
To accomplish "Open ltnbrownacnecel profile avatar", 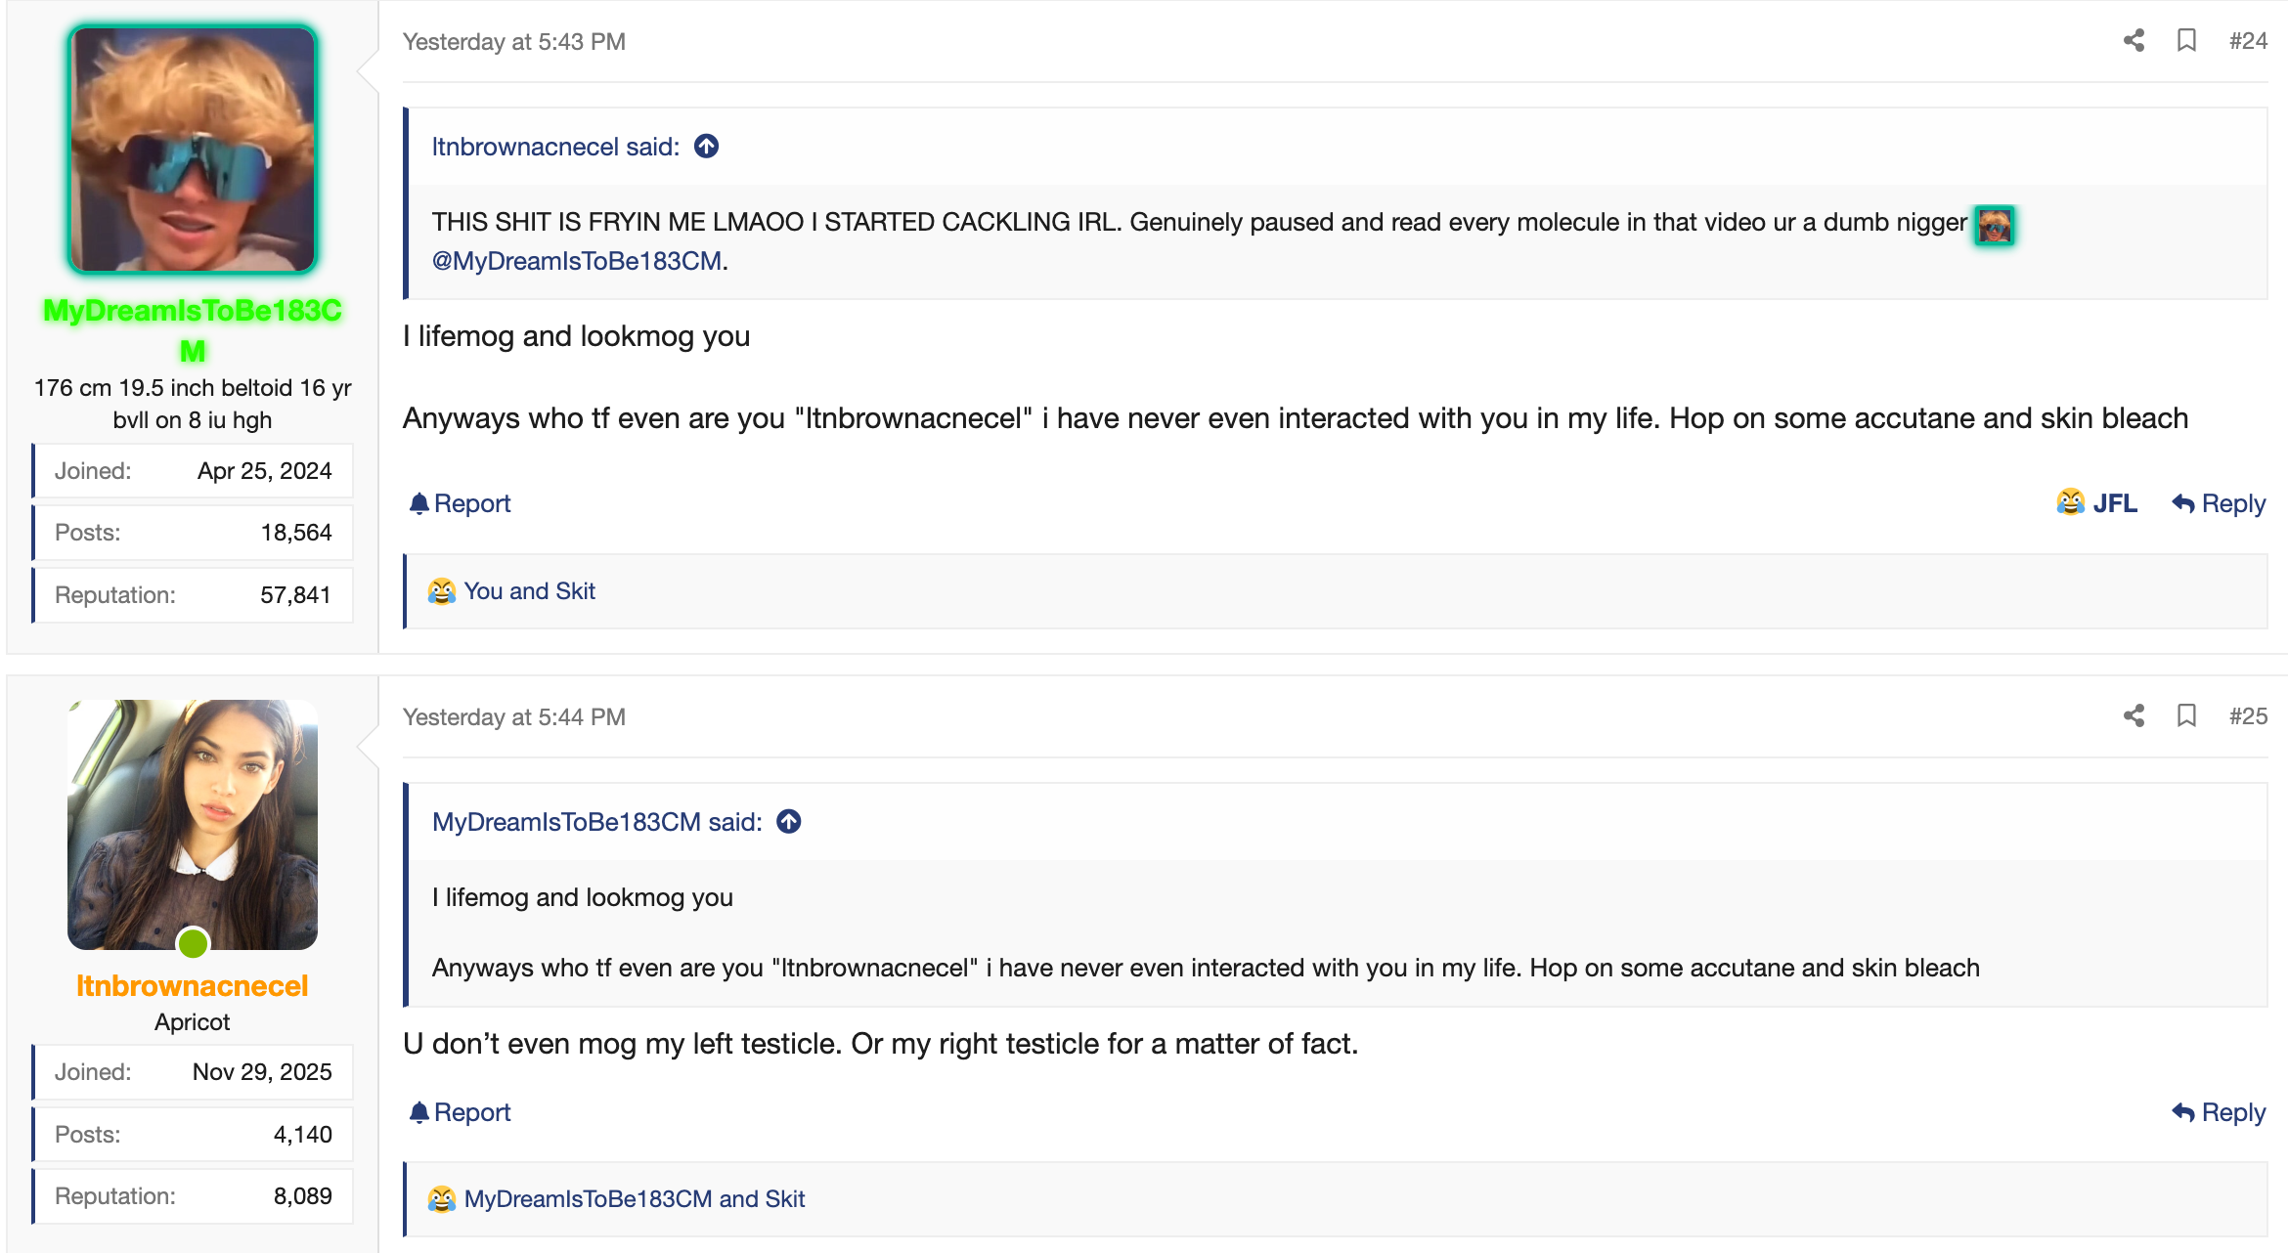I will coord(193,824).
